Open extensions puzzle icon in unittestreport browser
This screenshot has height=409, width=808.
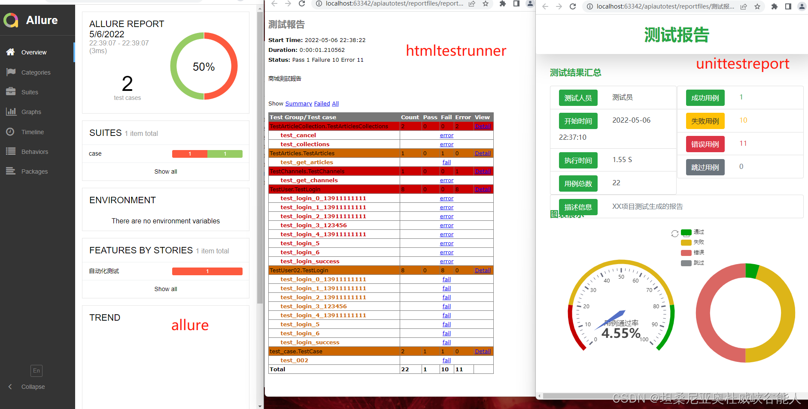[775, 6]
